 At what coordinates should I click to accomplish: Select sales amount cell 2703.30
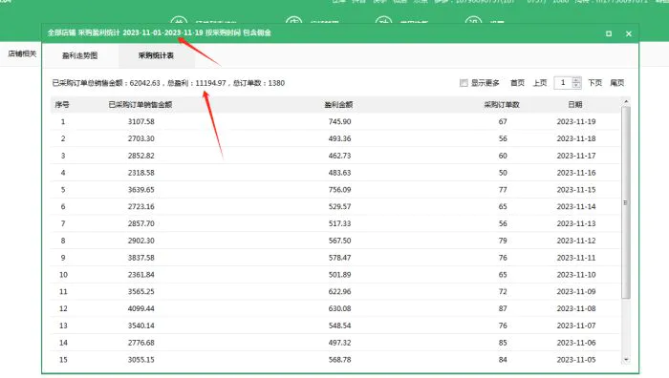[140, 138]
